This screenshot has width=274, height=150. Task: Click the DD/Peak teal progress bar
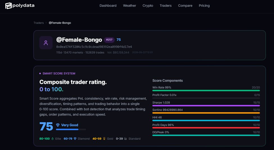coord(206,135)
